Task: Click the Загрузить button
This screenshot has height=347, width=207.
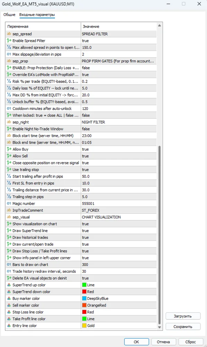Action: pyautogui.click(x=183, y=316)
